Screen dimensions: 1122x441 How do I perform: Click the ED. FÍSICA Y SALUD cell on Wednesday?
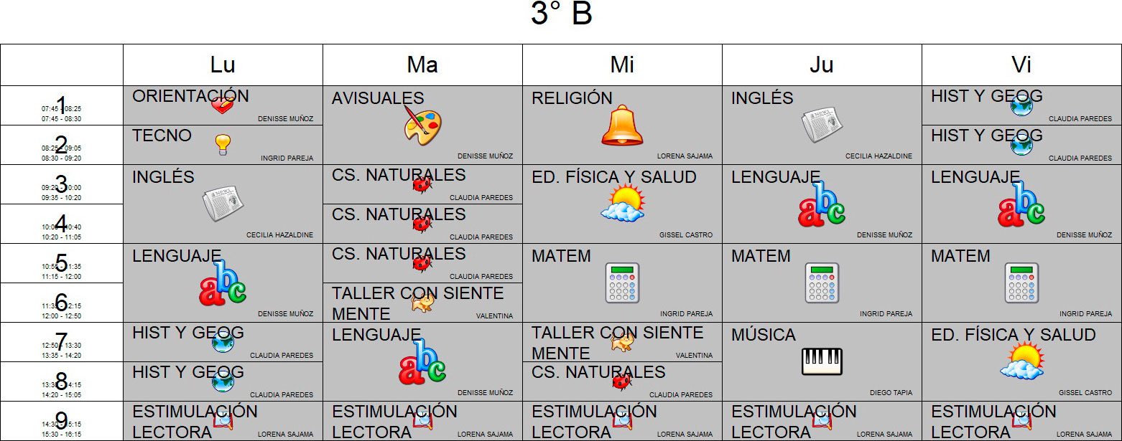coord(622,204)
